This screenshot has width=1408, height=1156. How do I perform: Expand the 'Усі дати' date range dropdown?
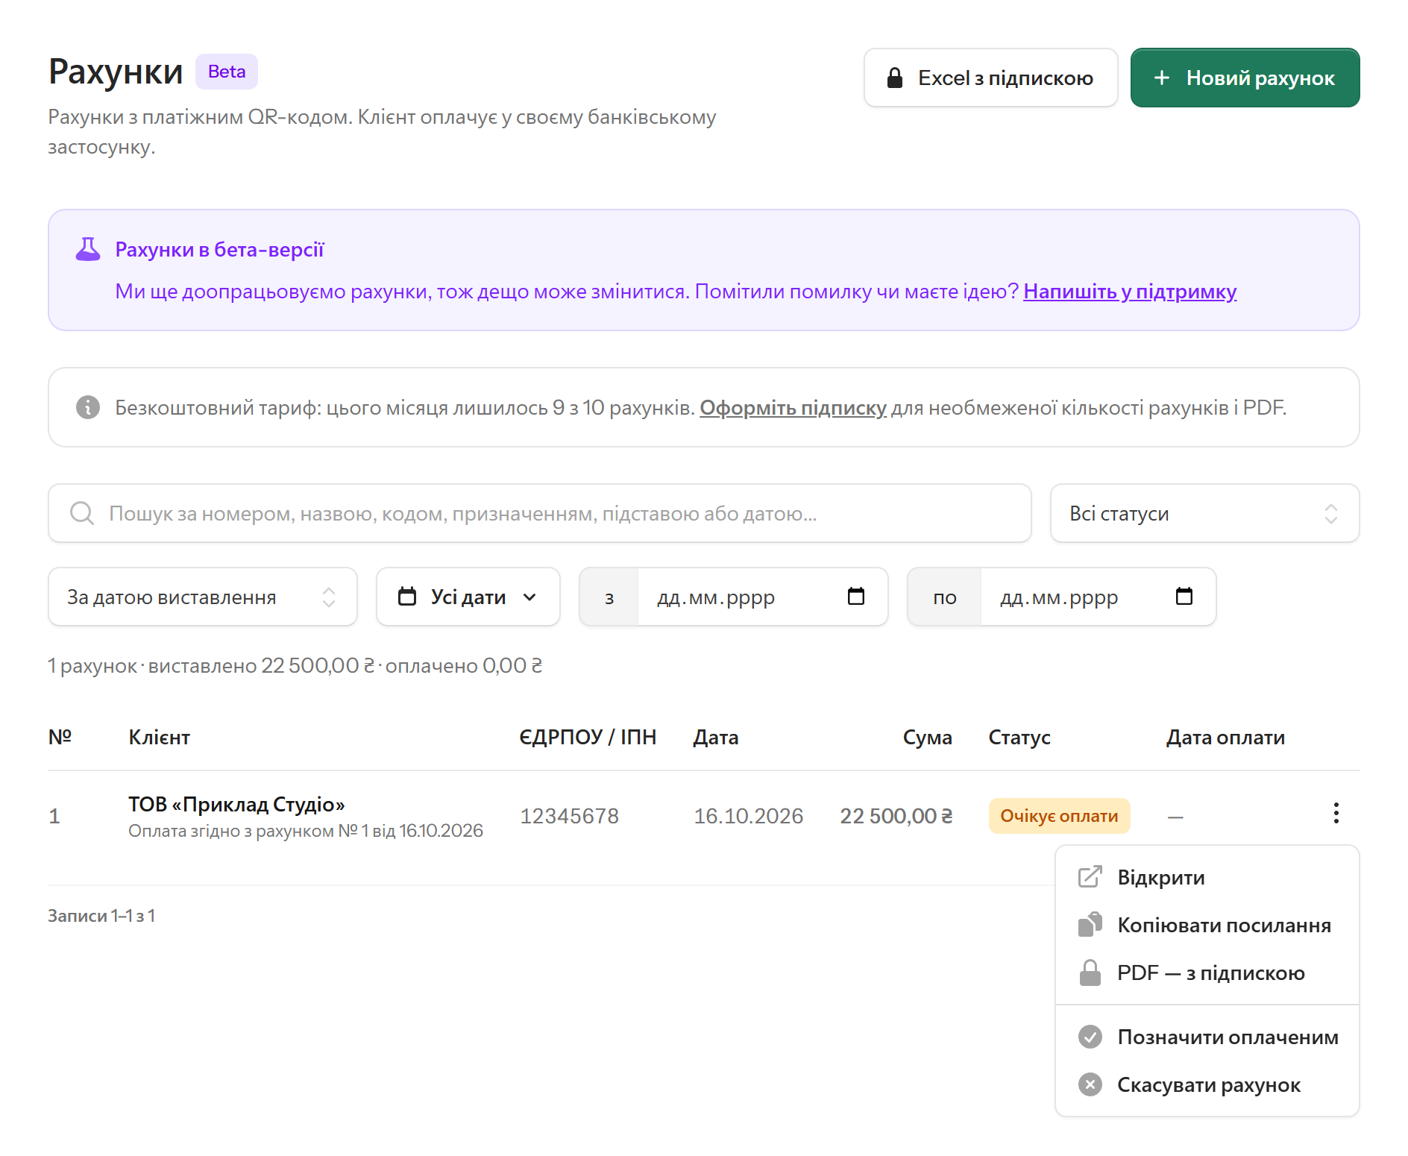pyautogui.click(x=468, y=597)
